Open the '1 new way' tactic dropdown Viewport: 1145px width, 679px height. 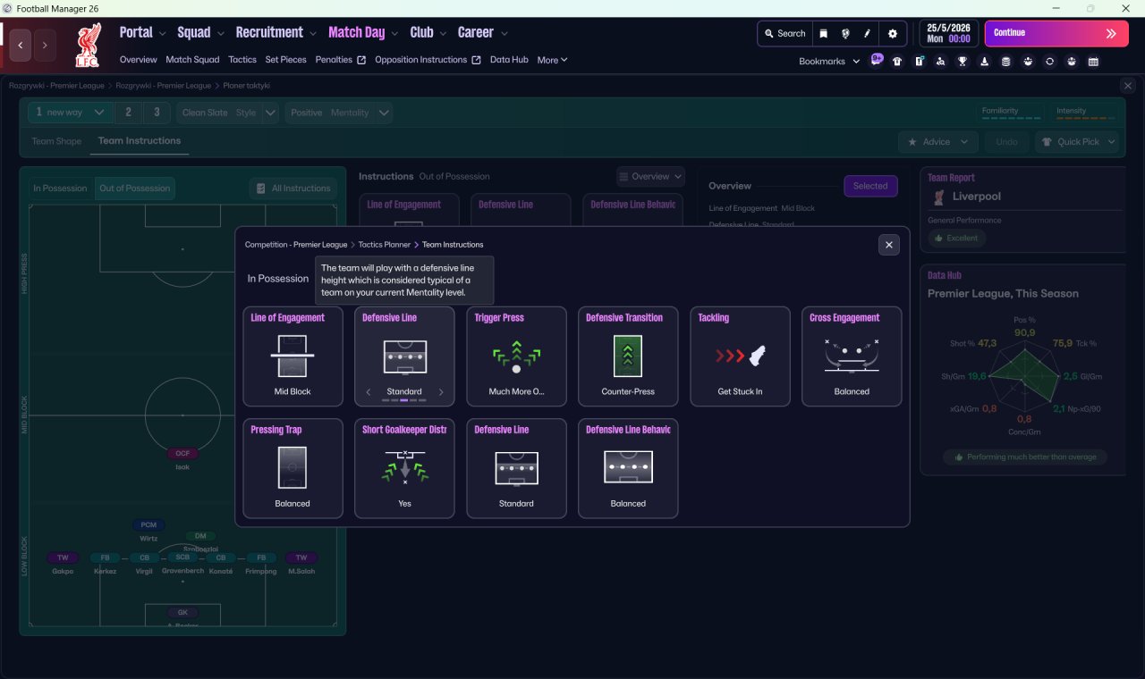tap(70, 113)
